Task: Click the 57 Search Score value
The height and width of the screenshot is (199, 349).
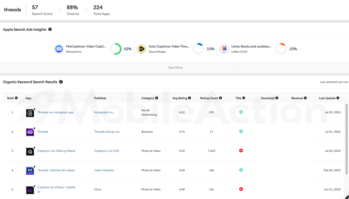Action: [35, 7]
